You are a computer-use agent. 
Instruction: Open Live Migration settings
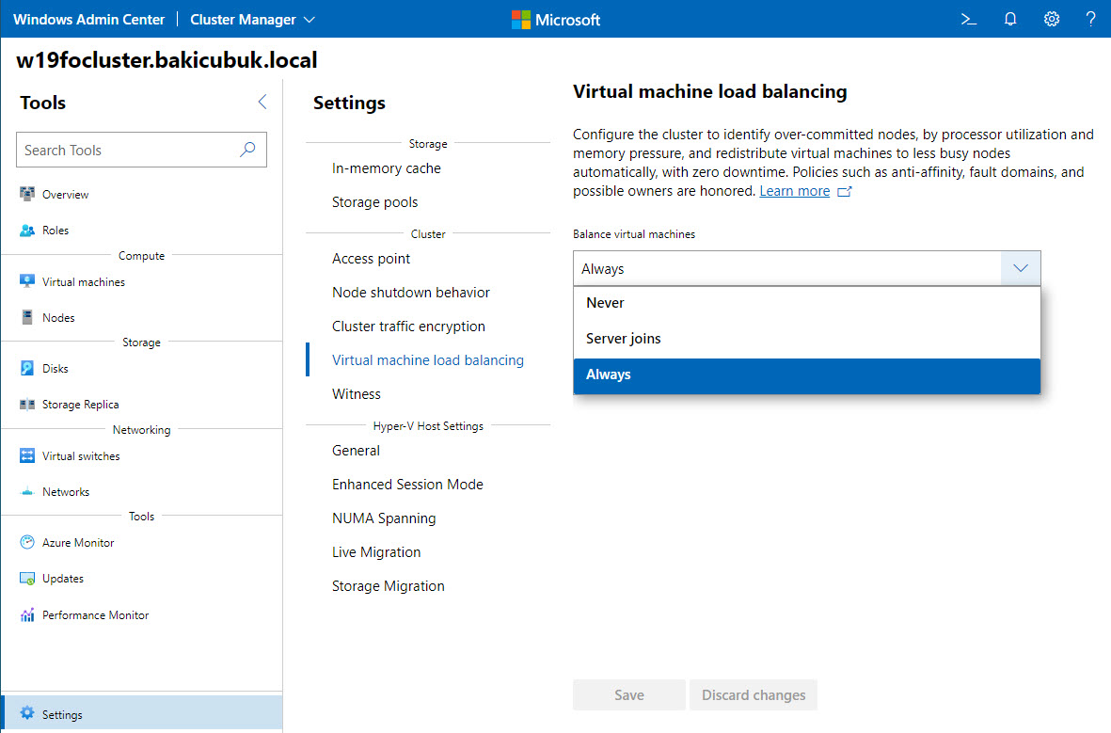376,553
